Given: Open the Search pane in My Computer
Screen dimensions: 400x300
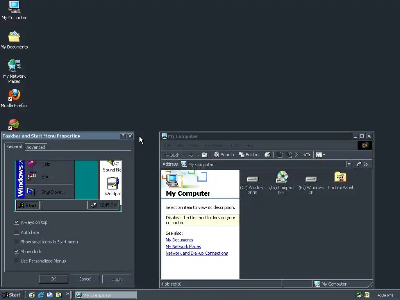Looking at the screenshot, I should coord(224,155).
